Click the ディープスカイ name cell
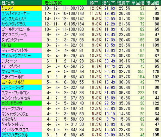Screen dimensions: 161x137 click(x=21, y=109)
